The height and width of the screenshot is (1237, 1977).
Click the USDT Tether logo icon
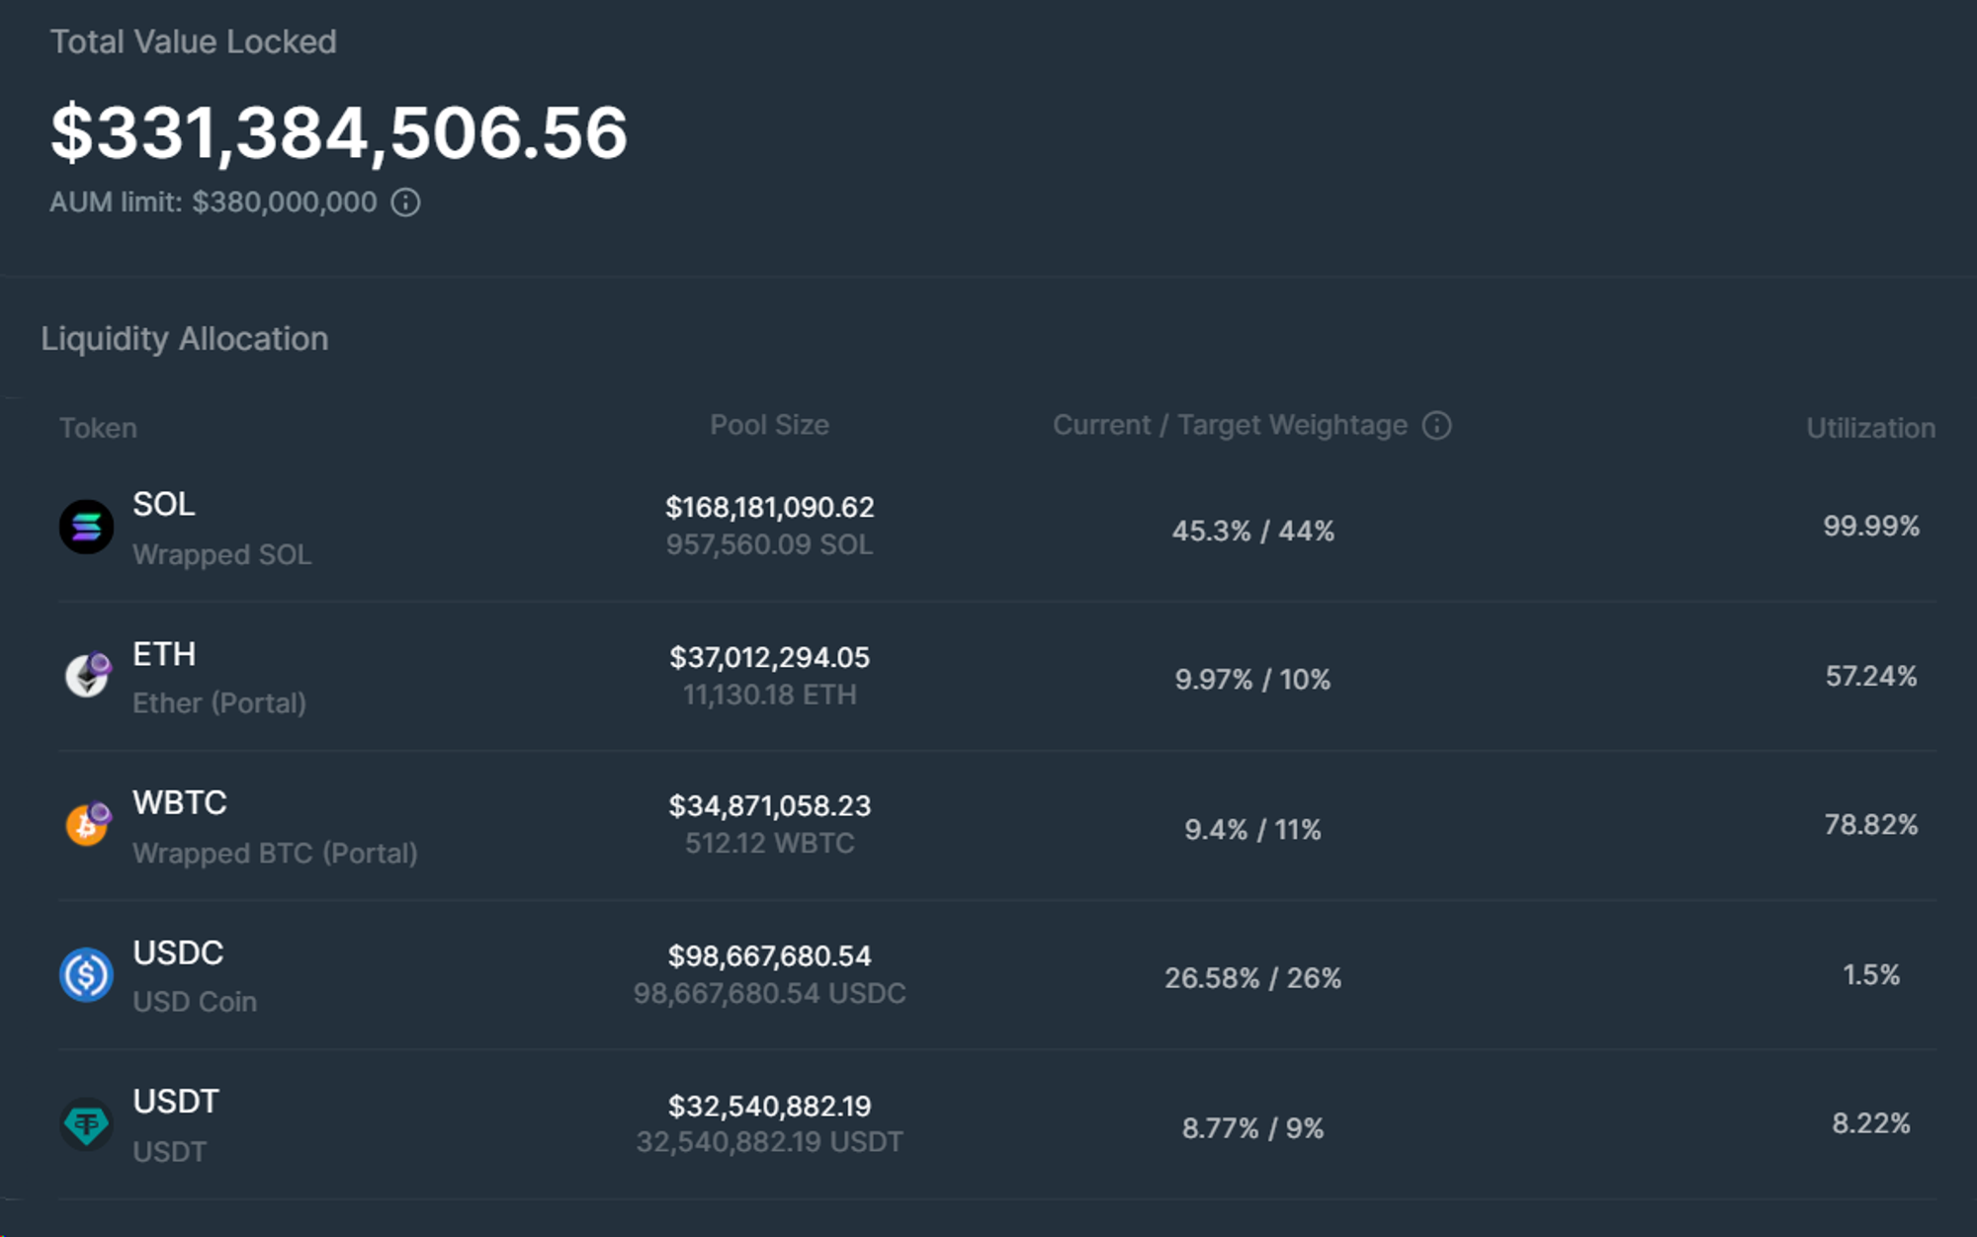point(86,1124)
